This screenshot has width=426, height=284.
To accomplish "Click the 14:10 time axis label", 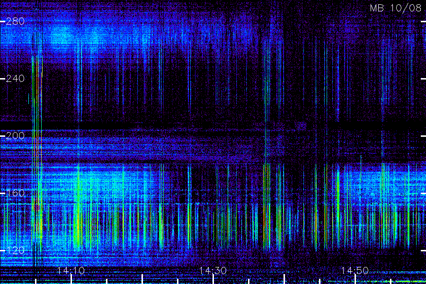I will click(71, 270).
